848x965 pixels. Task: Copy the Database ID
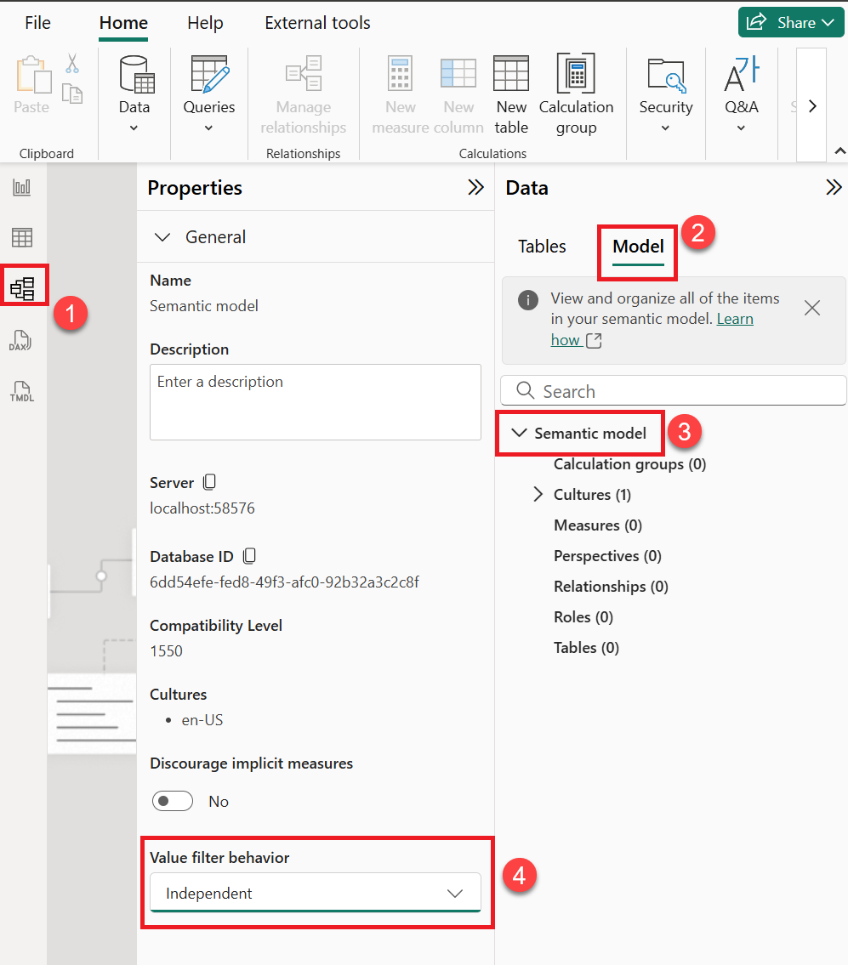point(249,556)
